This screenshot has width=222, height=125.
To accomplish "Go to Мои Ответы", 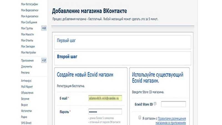I will 27,40.
